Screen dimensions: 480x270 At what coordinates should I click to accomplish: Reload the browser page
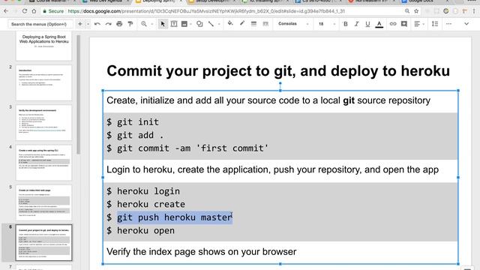(25, 11)
